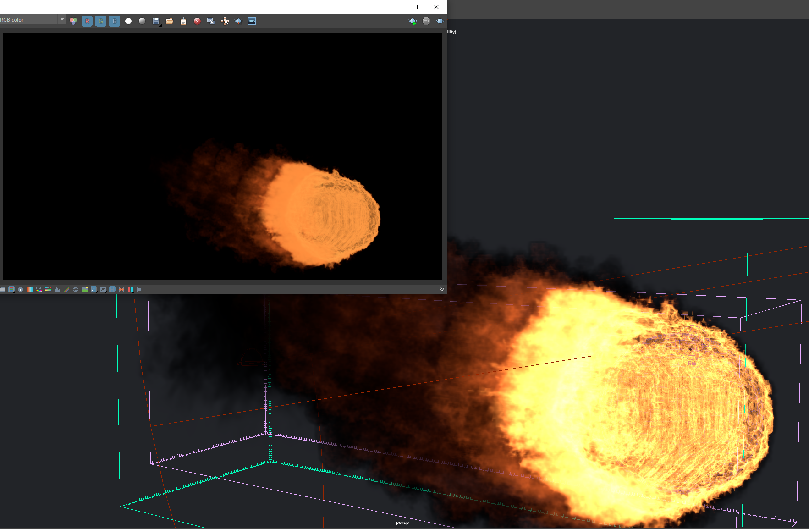Toggle the red channel R button

pyautogui.click(x=87, y=21)
